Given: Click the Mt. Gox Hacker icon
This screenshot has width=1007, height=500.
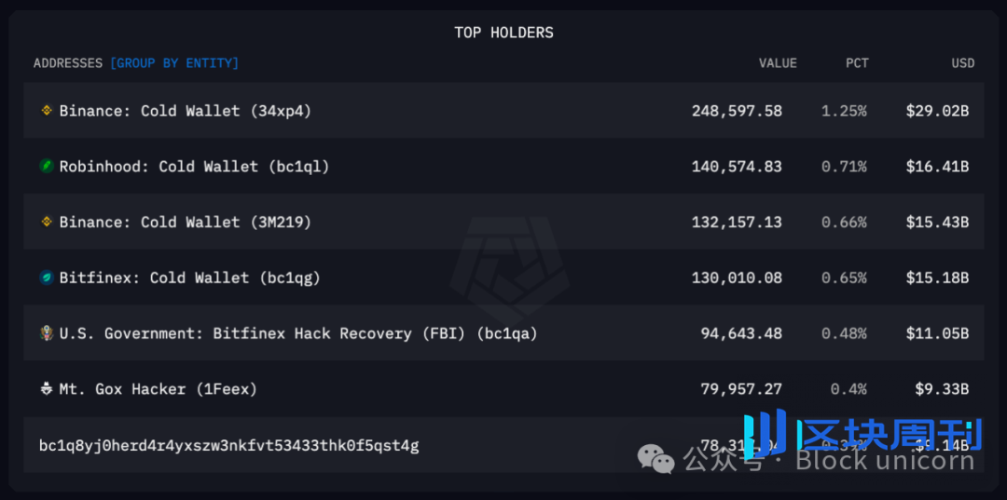Looking at the screenshot, I should [47, 388].
